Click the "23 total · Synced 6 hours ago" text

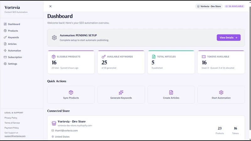click(x=65, y=68)
